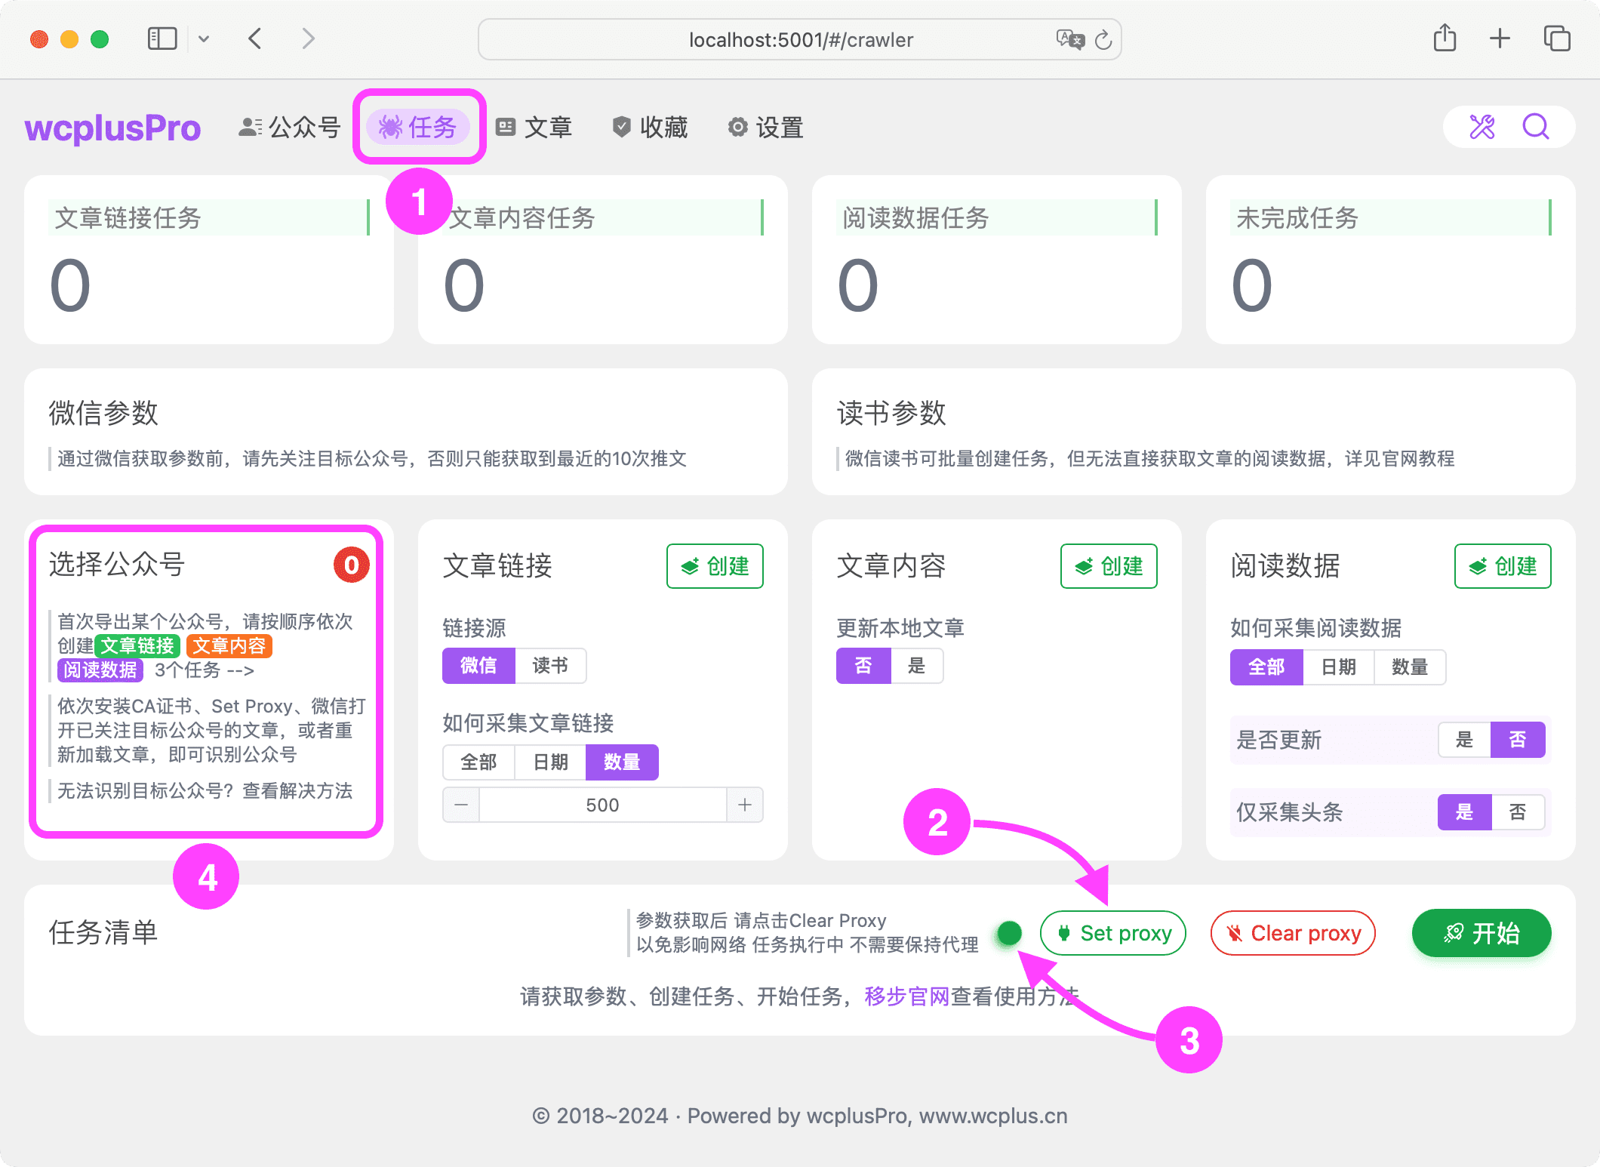This screenshot has width=1600, height=1167.
Task: Click the 500 quantity input field
Action: 602,805
